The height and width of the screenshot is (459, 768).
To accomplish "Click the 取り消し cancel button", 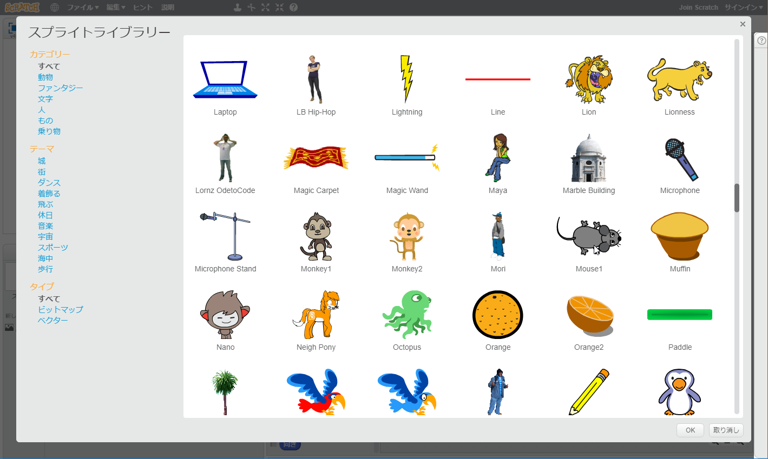I will pyautogui.click(x=726, y=430).
